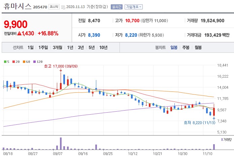The image size is (234, 157).
Task: Click the 실시간 real-time button
Action: 116,7
